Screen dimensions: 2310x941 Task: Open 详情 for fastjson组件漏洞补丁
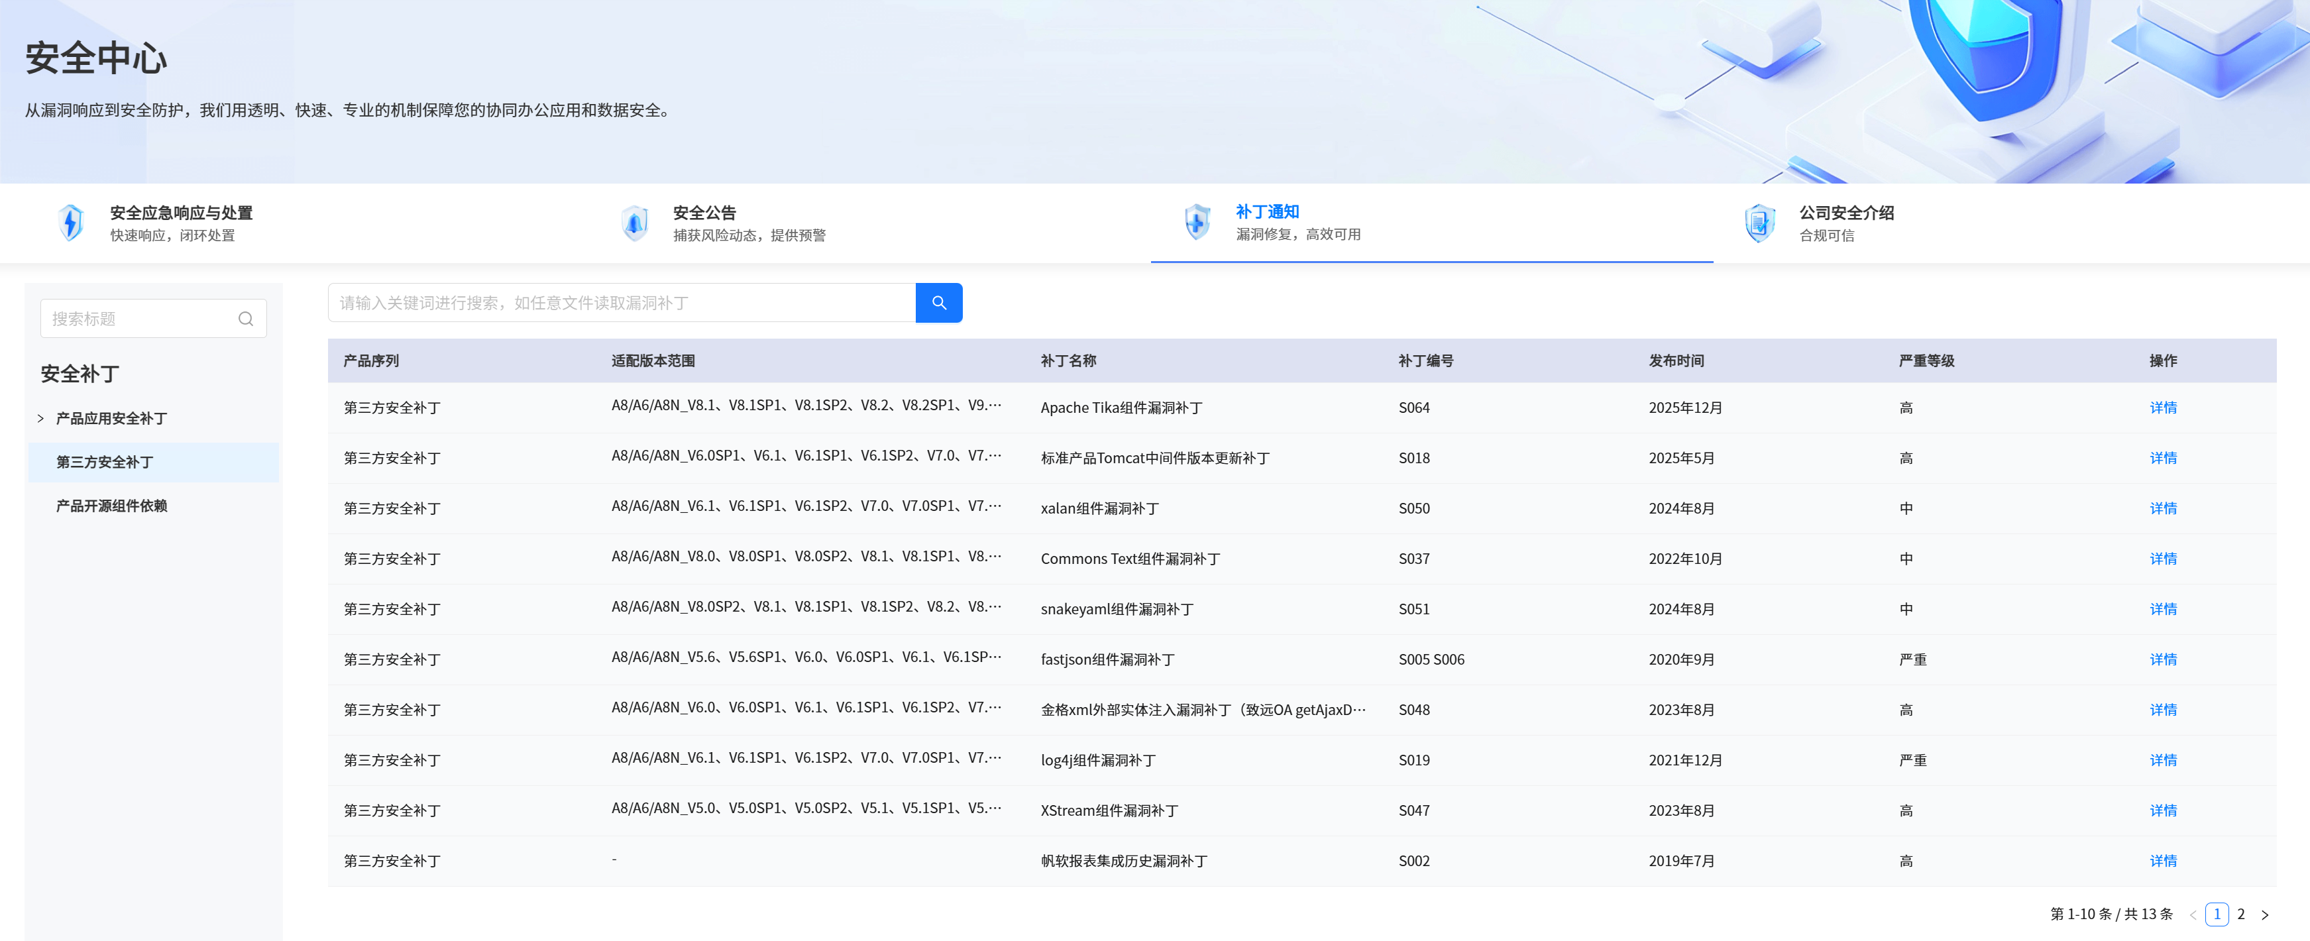[2162, 659]
